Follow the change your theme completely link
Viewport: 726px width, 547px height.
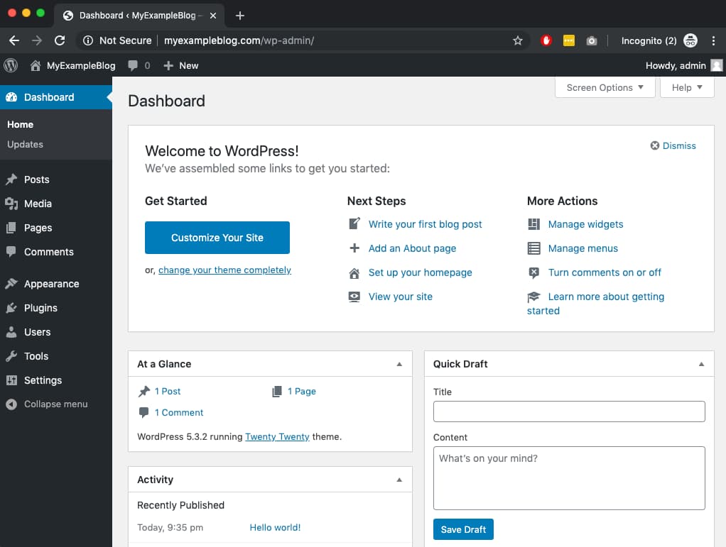tap(224, 270)
